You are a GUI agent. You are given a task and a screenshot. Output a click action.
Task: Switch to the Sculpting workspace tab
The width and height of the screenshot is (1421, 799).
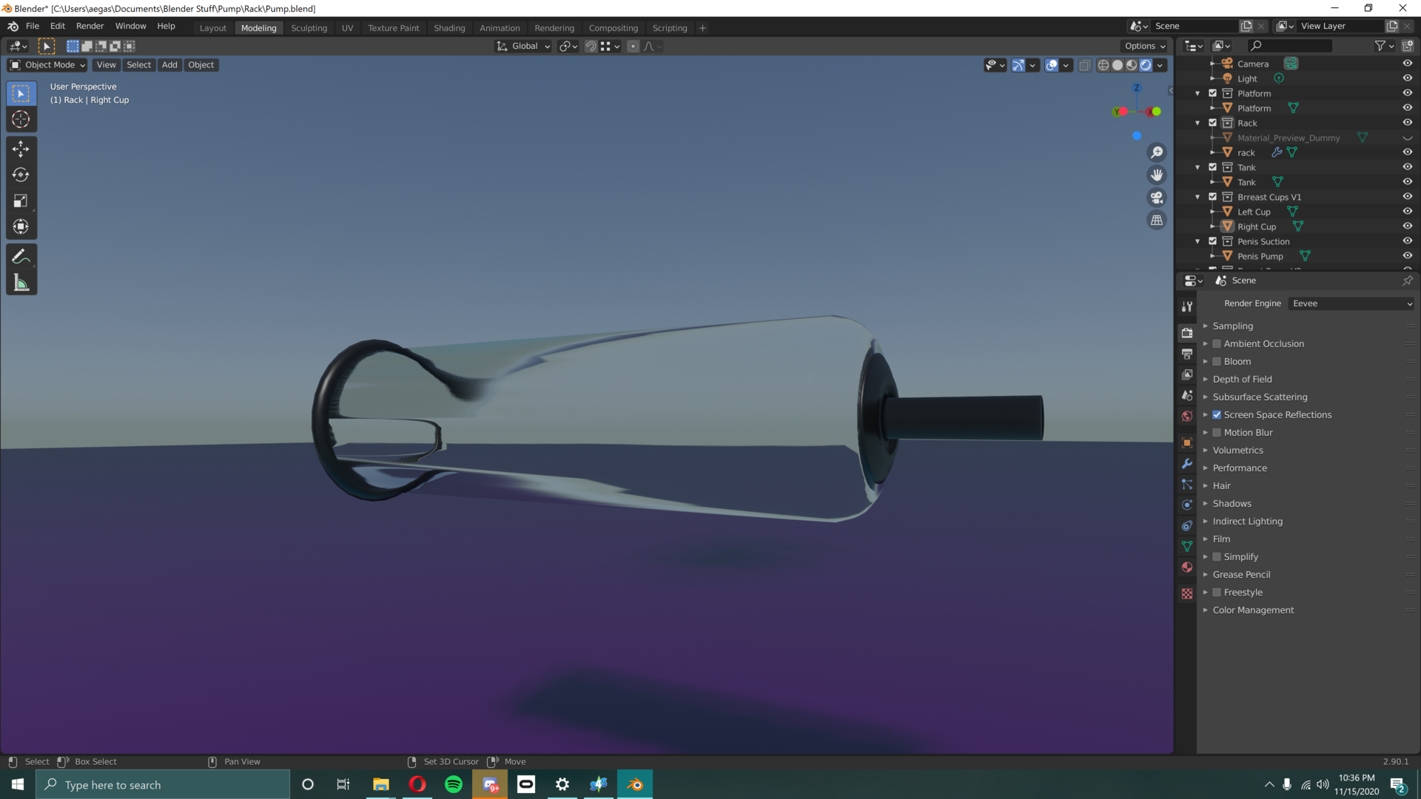pos(309,28)
